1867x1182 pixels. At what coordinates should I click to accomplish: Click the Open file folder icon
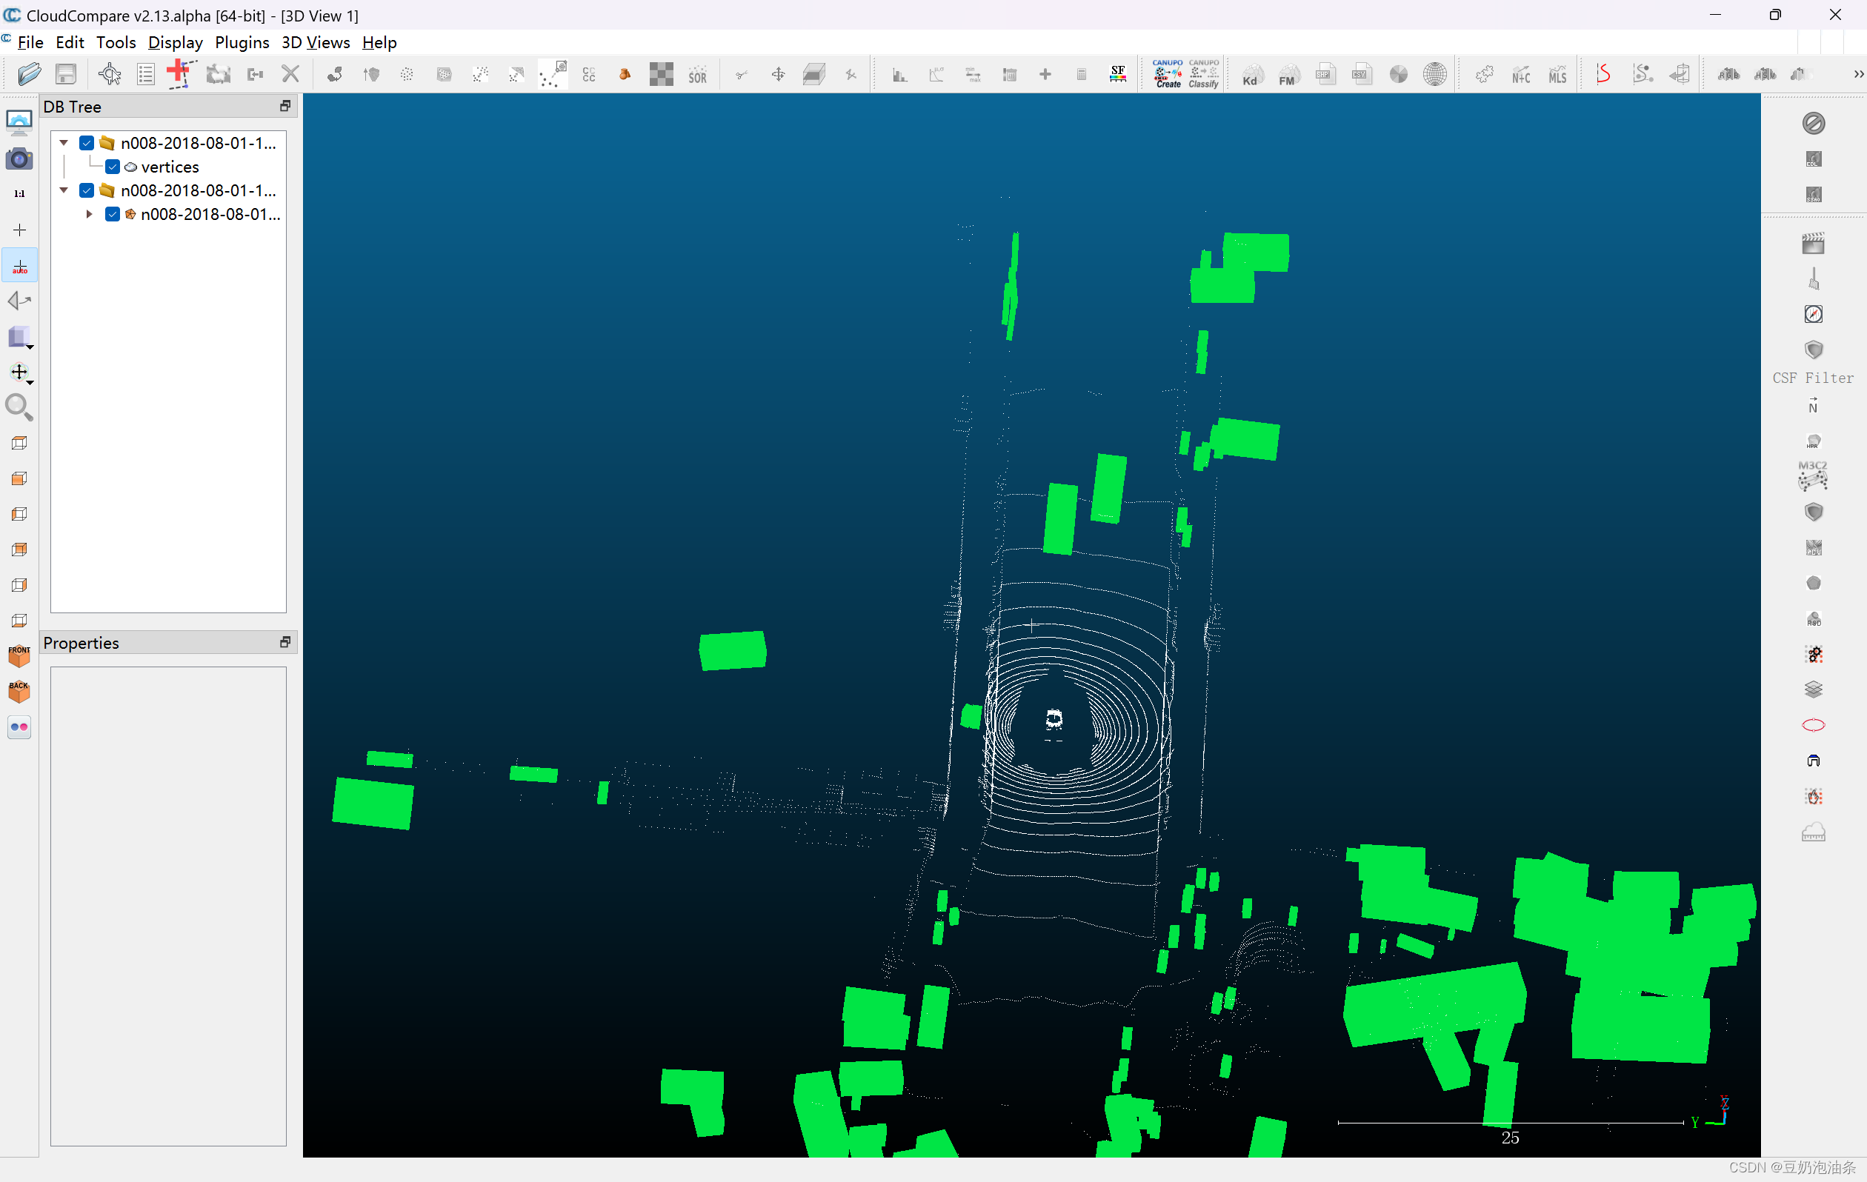click(29, 74)
